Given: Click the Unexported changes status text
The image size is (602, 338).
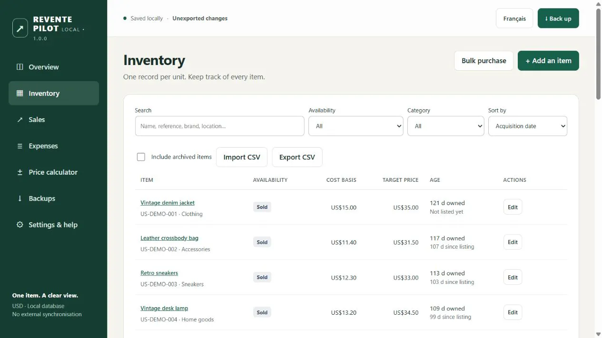Looking at the screenshot, I should point(200,19).
